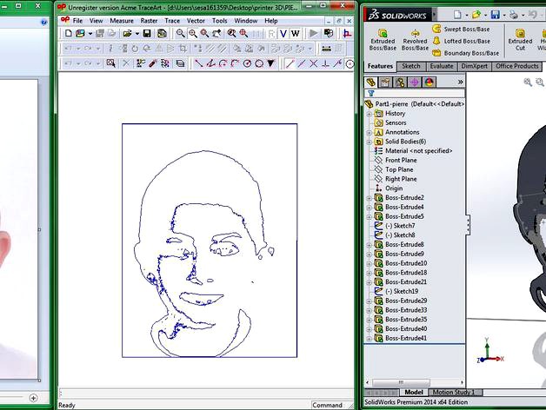Click the zoom window magnifier in third toolbar
The image size is (546, 410).
(110, 63)
